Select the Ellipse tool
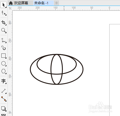Viewport: 120px width, 116px height. coord(3,64)
